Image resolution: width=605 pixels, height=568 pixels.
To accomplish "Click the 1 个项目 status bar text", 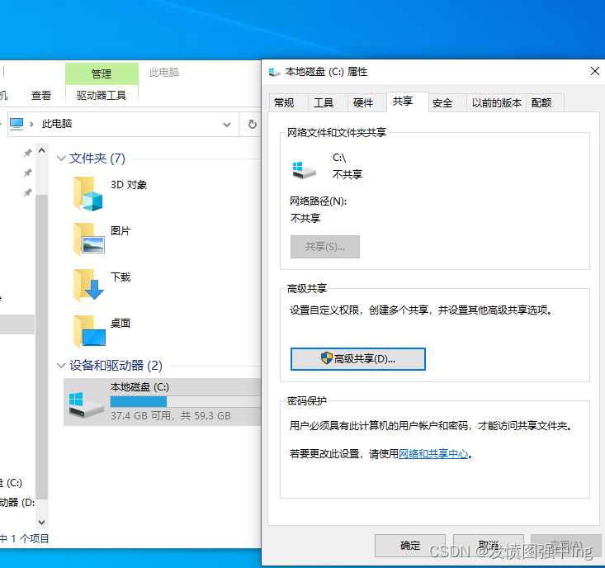I will (x=30, y=538).
